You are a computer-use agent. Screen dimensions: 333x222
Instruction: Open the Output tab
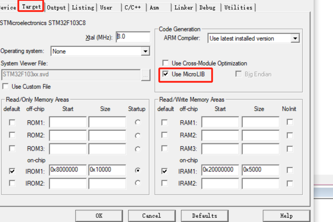56,8
